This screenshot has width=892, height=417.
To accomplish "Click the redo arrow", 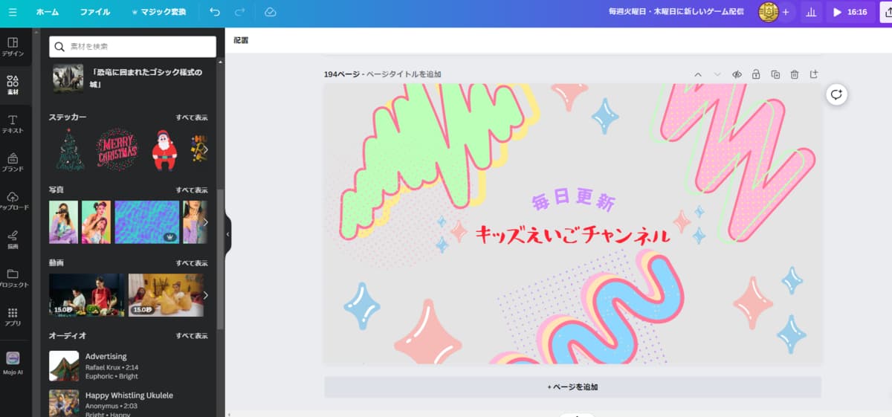I will pyautogui.click(x=239, y=12).
